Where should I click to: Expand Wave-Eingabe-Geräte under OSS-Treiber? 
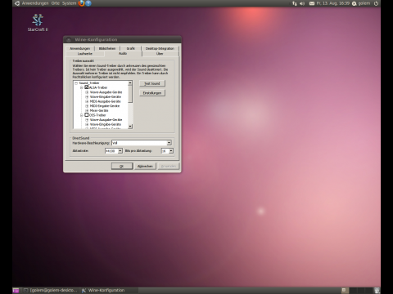point(87,124)
